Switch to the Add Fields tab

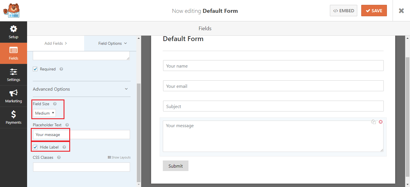(x=56, y=43)
